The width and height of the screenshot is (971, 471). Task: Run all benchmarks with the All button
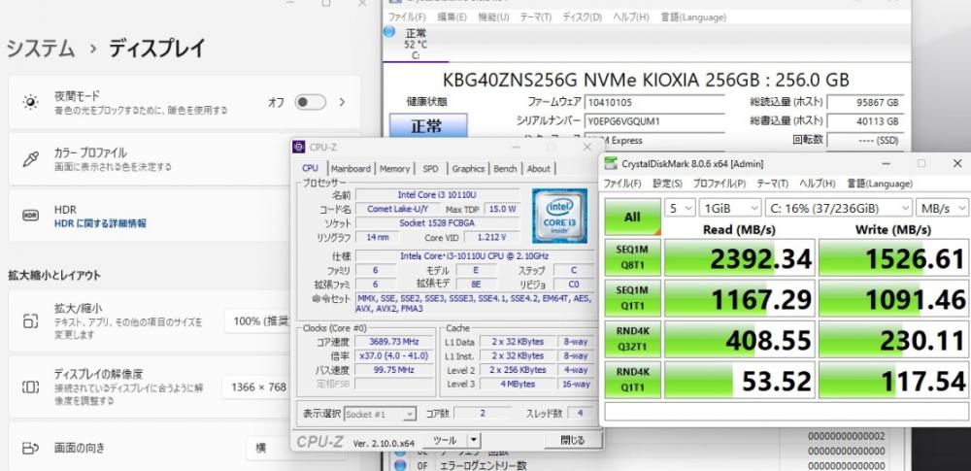coord(632,217)
